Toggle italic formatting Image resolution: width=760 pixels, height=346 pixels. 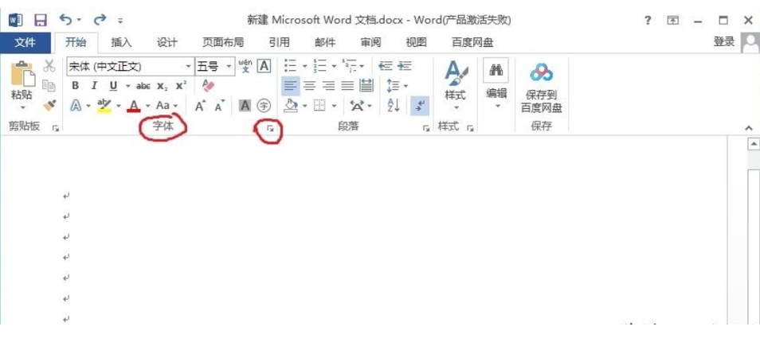(94, 86)
